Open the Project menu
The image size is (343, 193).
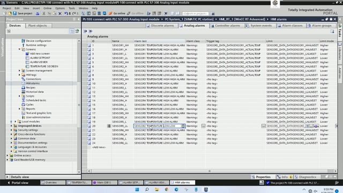[7, 8]
